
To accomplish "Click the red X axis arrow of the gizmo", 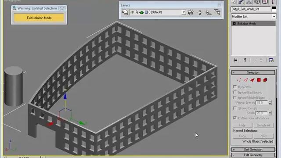I will pyautogui.click(x=50, y=124).
